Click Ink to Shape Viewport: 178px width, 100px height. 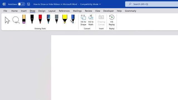[83, 20]
